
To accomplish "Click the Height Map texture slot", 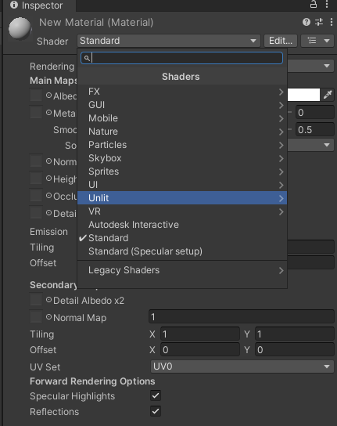I will [36, 178].
